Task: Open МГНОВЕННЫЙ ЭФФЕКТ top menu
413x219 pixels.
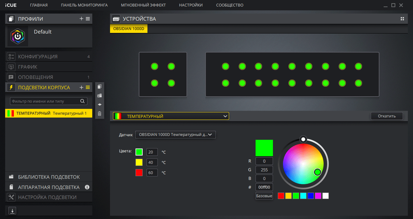Action: pos(143,5)
